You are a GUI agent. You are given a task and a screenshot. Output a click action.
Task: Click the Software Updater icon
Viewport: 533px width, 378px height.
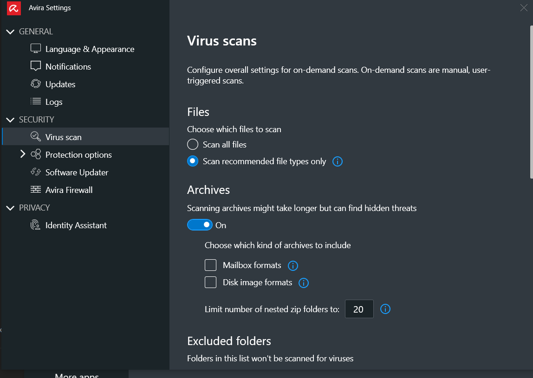pyautogui.click(x=36, y=172)
